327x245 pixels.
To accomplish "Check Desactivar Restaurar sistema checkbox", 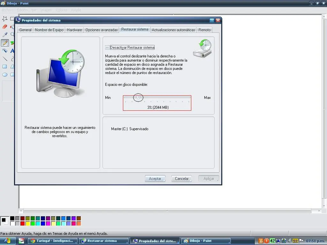I will 107,48.
